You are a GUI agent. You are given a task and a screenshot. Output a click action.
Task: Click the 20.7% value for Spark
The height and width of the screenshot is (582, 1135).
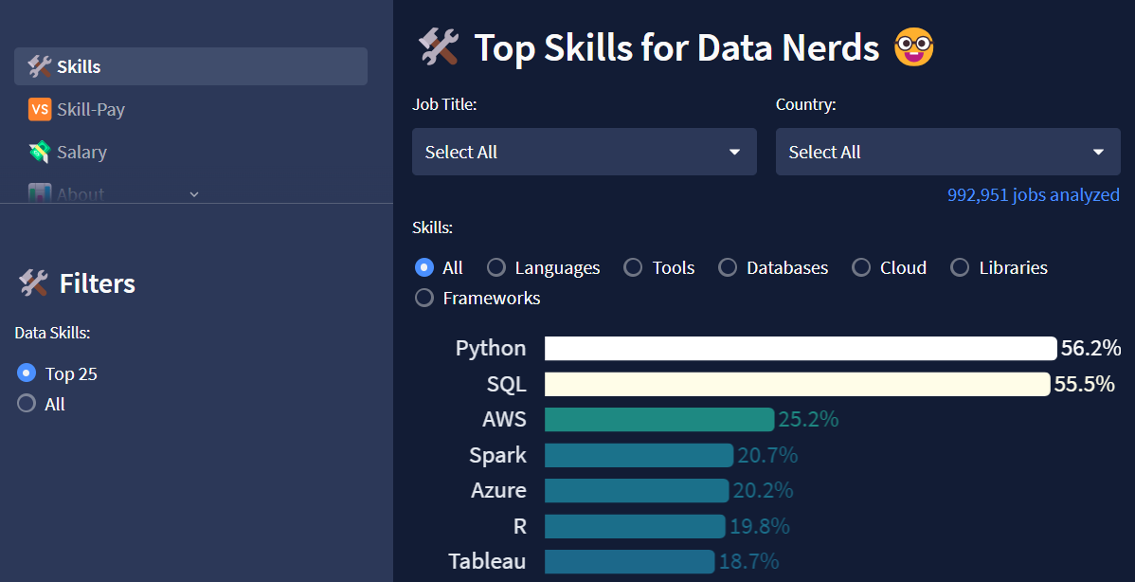coord(767,455)
